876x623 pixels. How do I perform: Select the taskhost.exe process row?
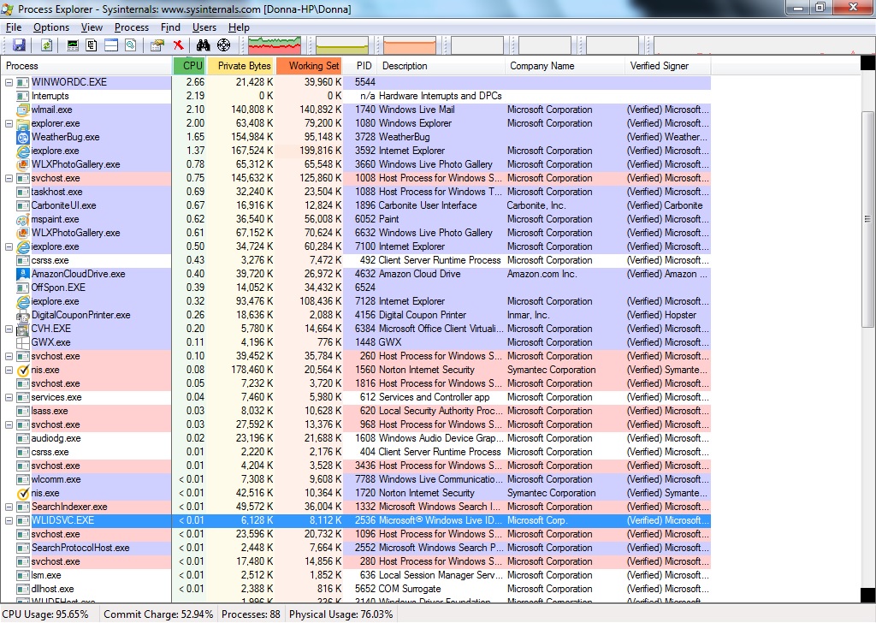(356, 192)
